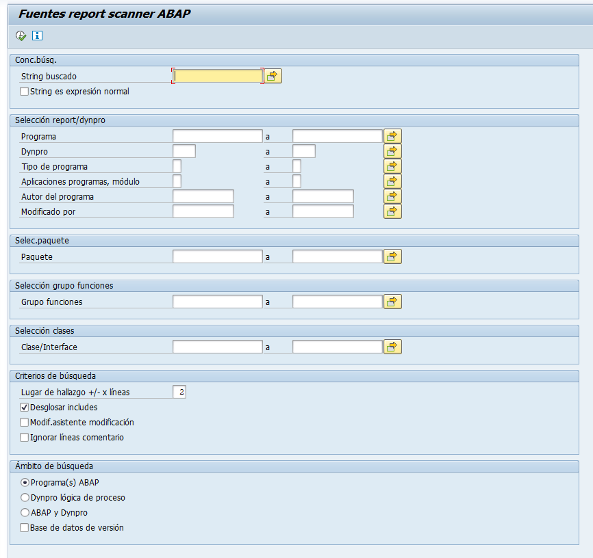Viewport: 593px width, 558px height.
Task: Enable String es expresión normal
Action: pyautogui.click(x=24, y=91)
